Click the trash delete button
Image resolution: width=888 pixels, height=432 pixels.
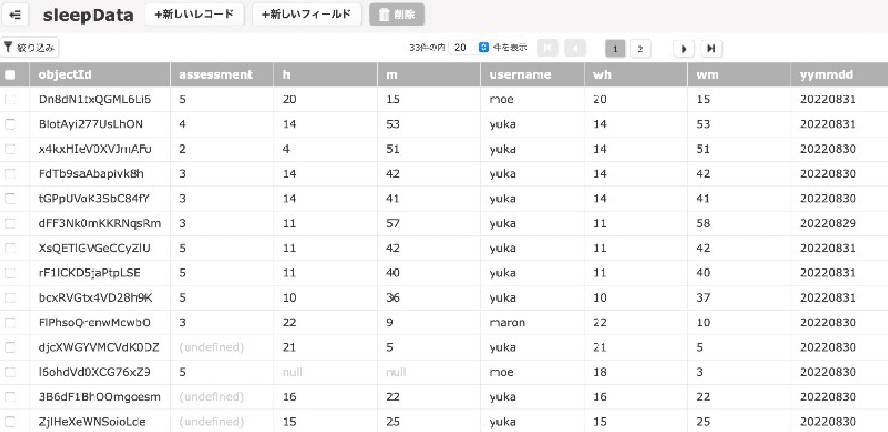pos(397,15)
